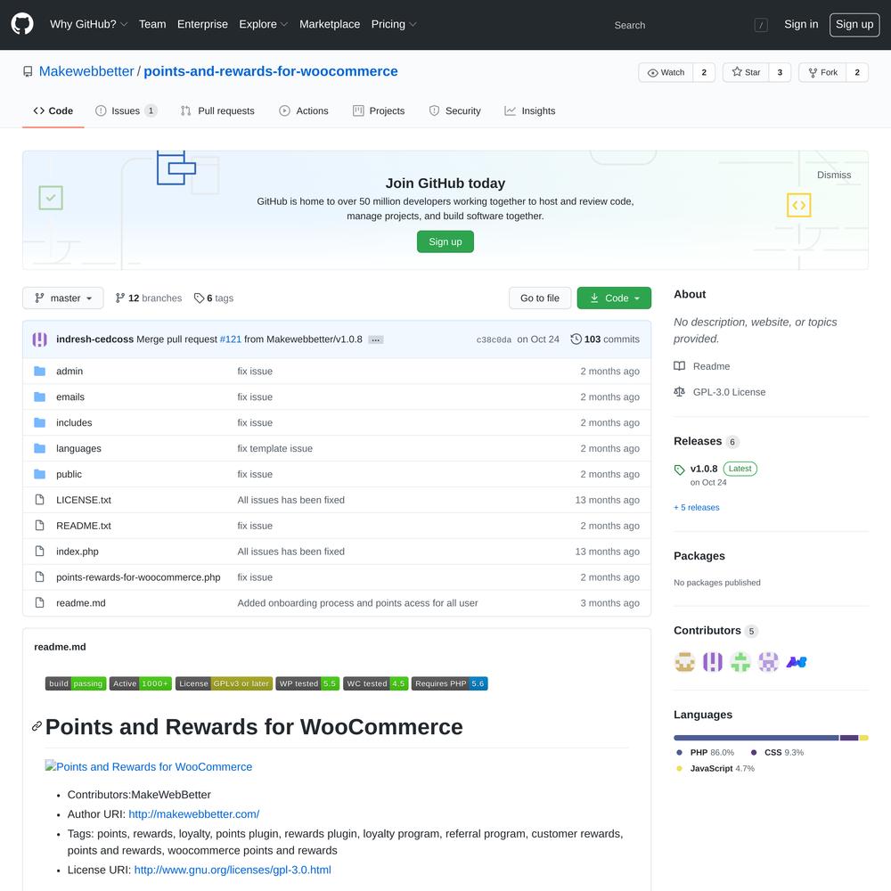
Task: Click the + 5 releases link
Action: point(697,508)
